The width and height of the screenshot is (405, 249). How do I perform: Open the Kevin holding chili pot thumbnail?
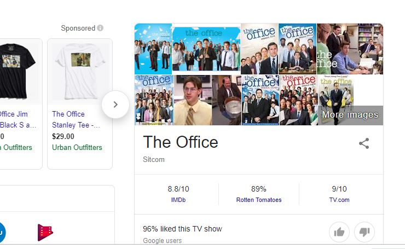tap(227, 100)
